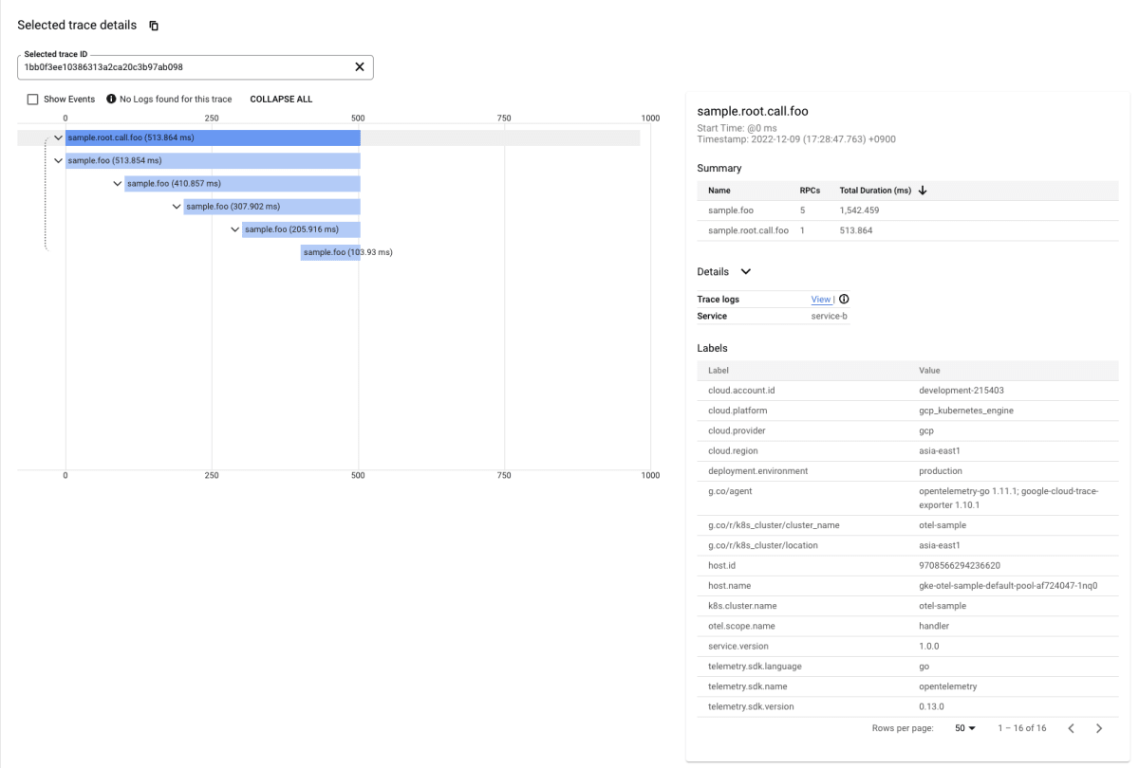Enable the Show Events checkbox
This screenshot has width=1139, height=768.
click(x=33, y=99)
